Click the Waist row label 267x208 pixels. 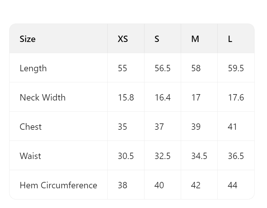coord(30,156)
